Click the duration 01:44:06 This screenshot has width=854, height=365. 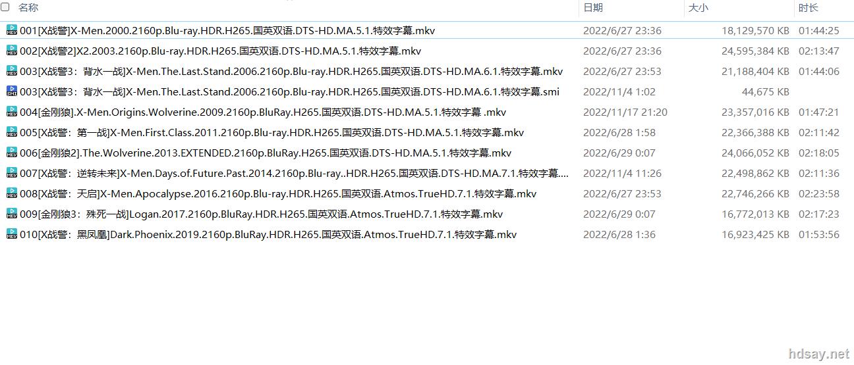point(819,72)
